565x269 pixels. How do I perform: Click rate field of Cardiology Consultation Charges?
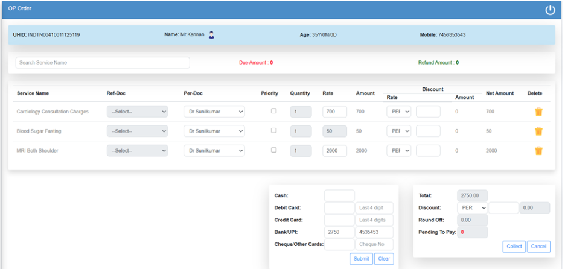click(x=334, y=112)
